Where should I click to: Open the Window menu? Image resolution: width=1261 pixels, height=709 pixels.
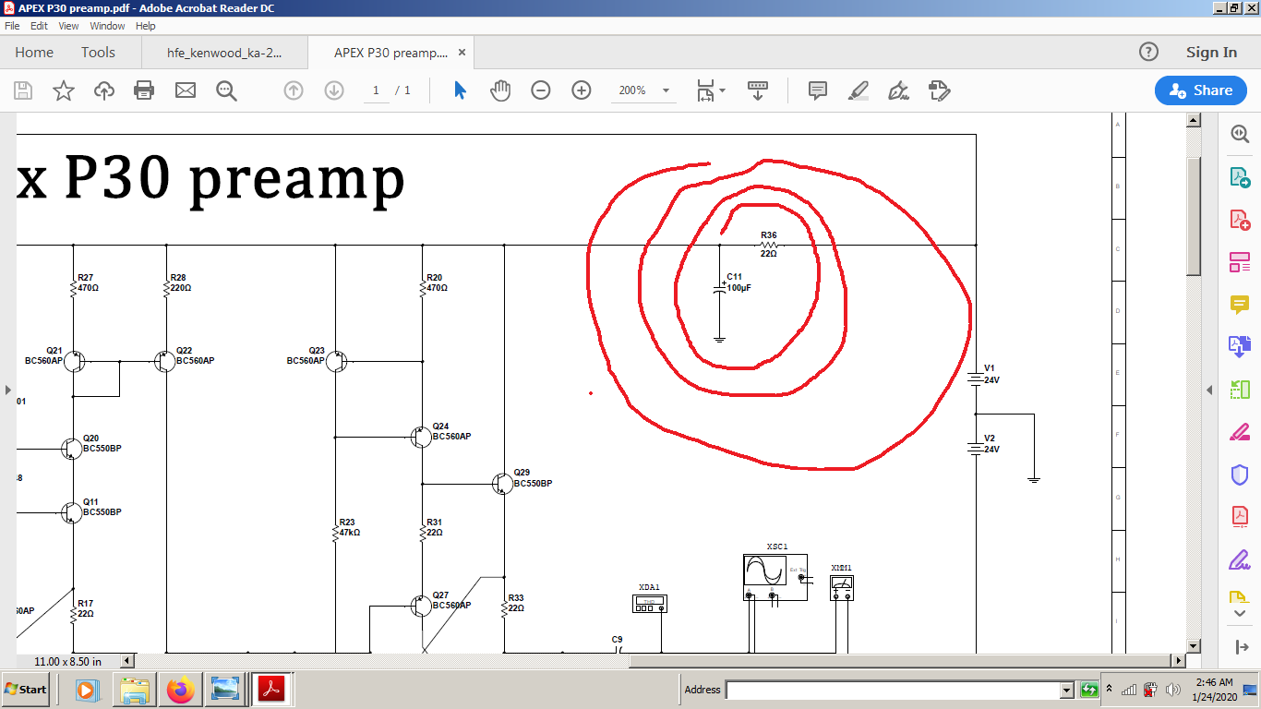(x=107, y=26)
